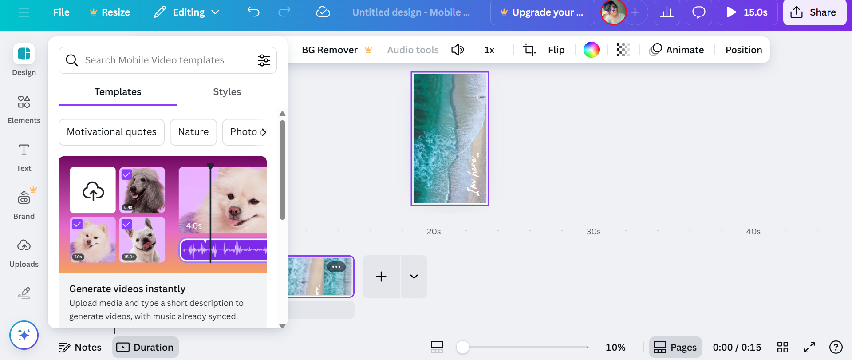The image size is (852, 360).
Task: Open the Notes panel
Action: [x=80, y=347]
